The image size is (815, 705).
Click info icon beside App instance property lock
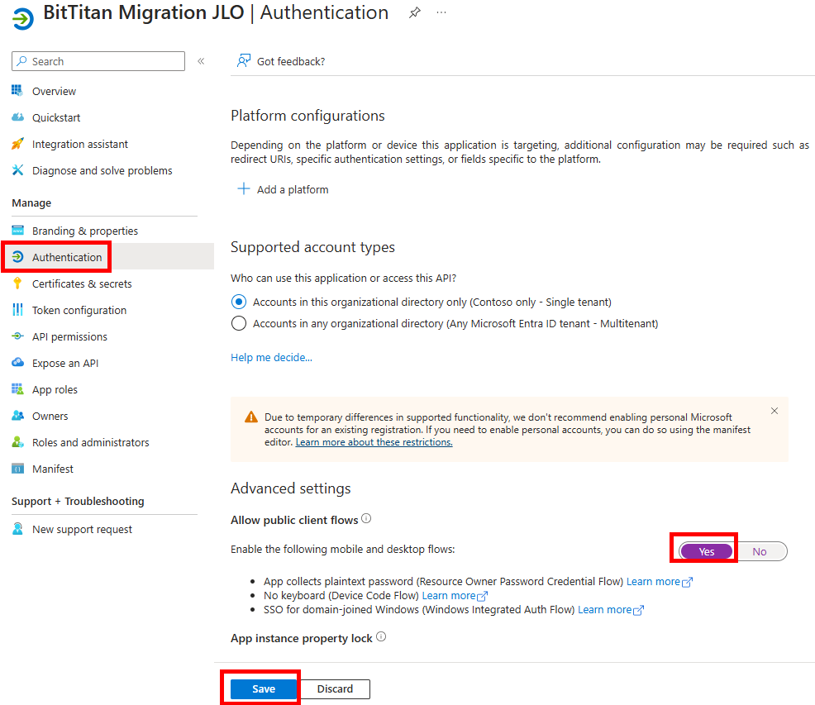tap(381, 636)
